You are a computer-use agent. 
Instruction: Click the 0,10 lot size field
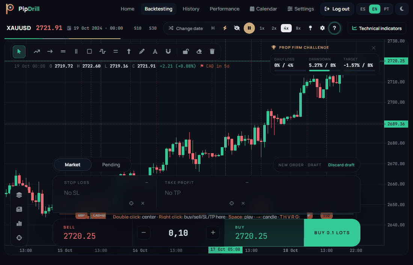[178, 233]
